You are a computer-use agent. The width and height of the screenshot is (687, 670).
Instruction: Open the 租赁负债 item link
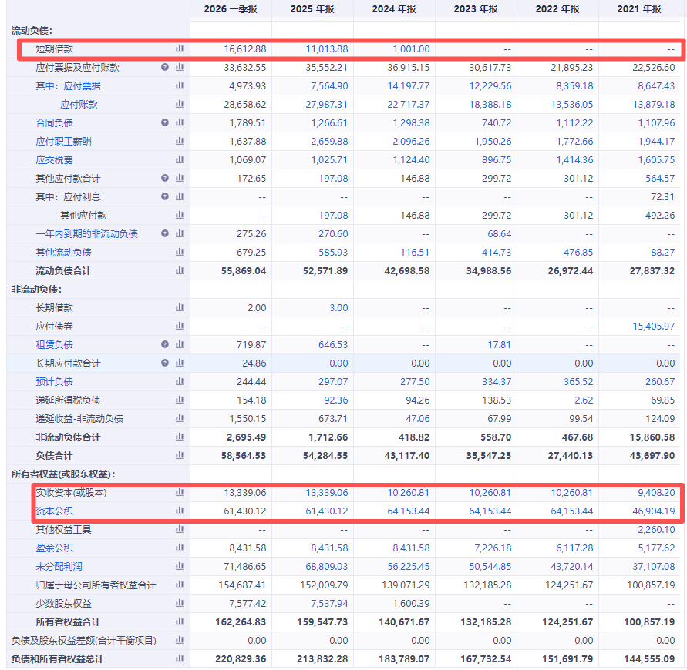click(54, 345)
